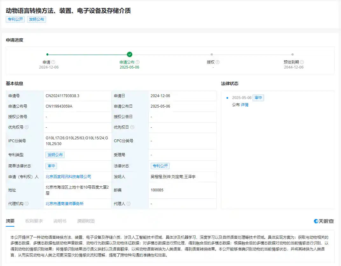Click the green checkmark at 申请公布 stage
The width and height of the screenshot is (341, 266).
[x=129, y=54]
